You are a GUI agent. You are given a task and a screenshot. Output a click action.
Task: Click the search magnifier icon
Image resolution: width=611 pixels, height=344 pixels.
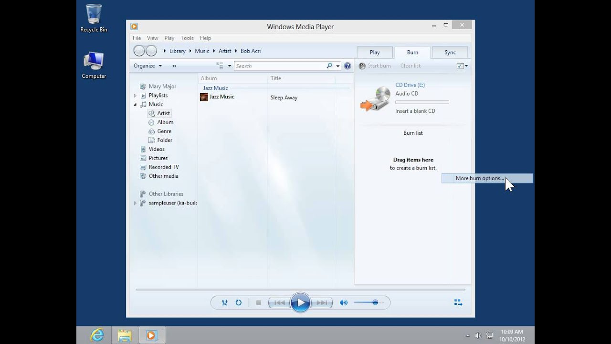coord(329,66)
